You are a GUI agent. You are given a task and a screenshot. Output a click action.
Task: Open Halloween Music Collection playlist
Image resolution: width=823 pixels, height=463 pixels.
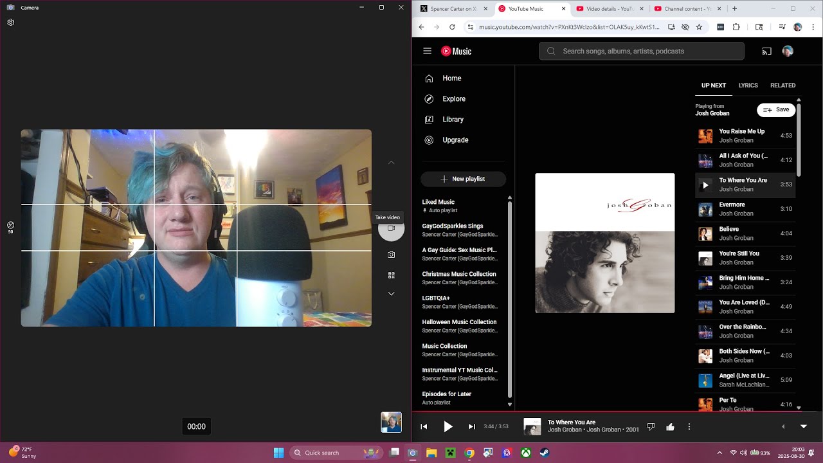[x=461, y=326]
